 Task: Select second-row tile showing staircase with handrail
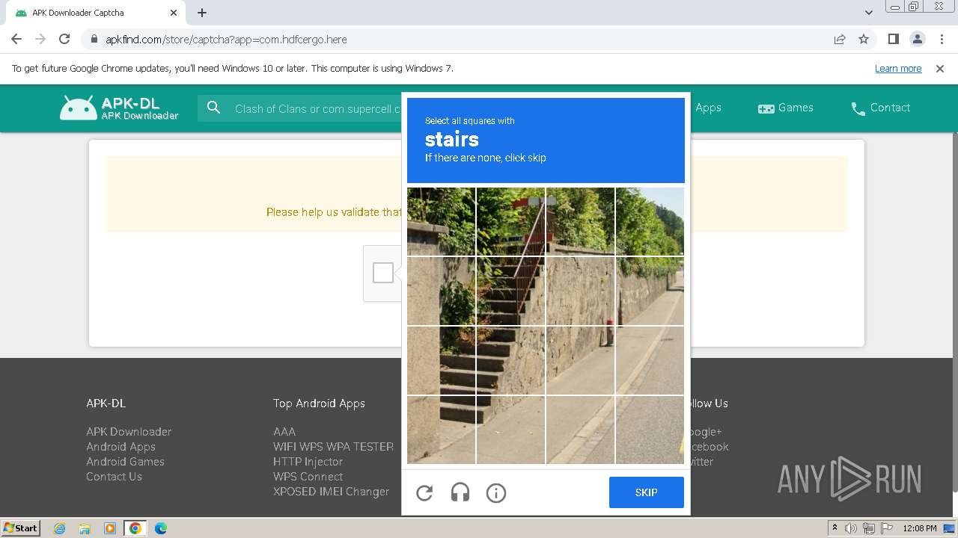pyautogui.click(x=510, y=291)
